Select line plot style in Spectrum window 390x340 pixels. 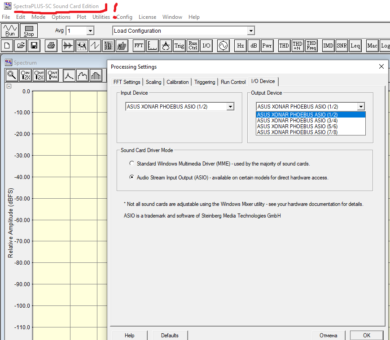69,75
